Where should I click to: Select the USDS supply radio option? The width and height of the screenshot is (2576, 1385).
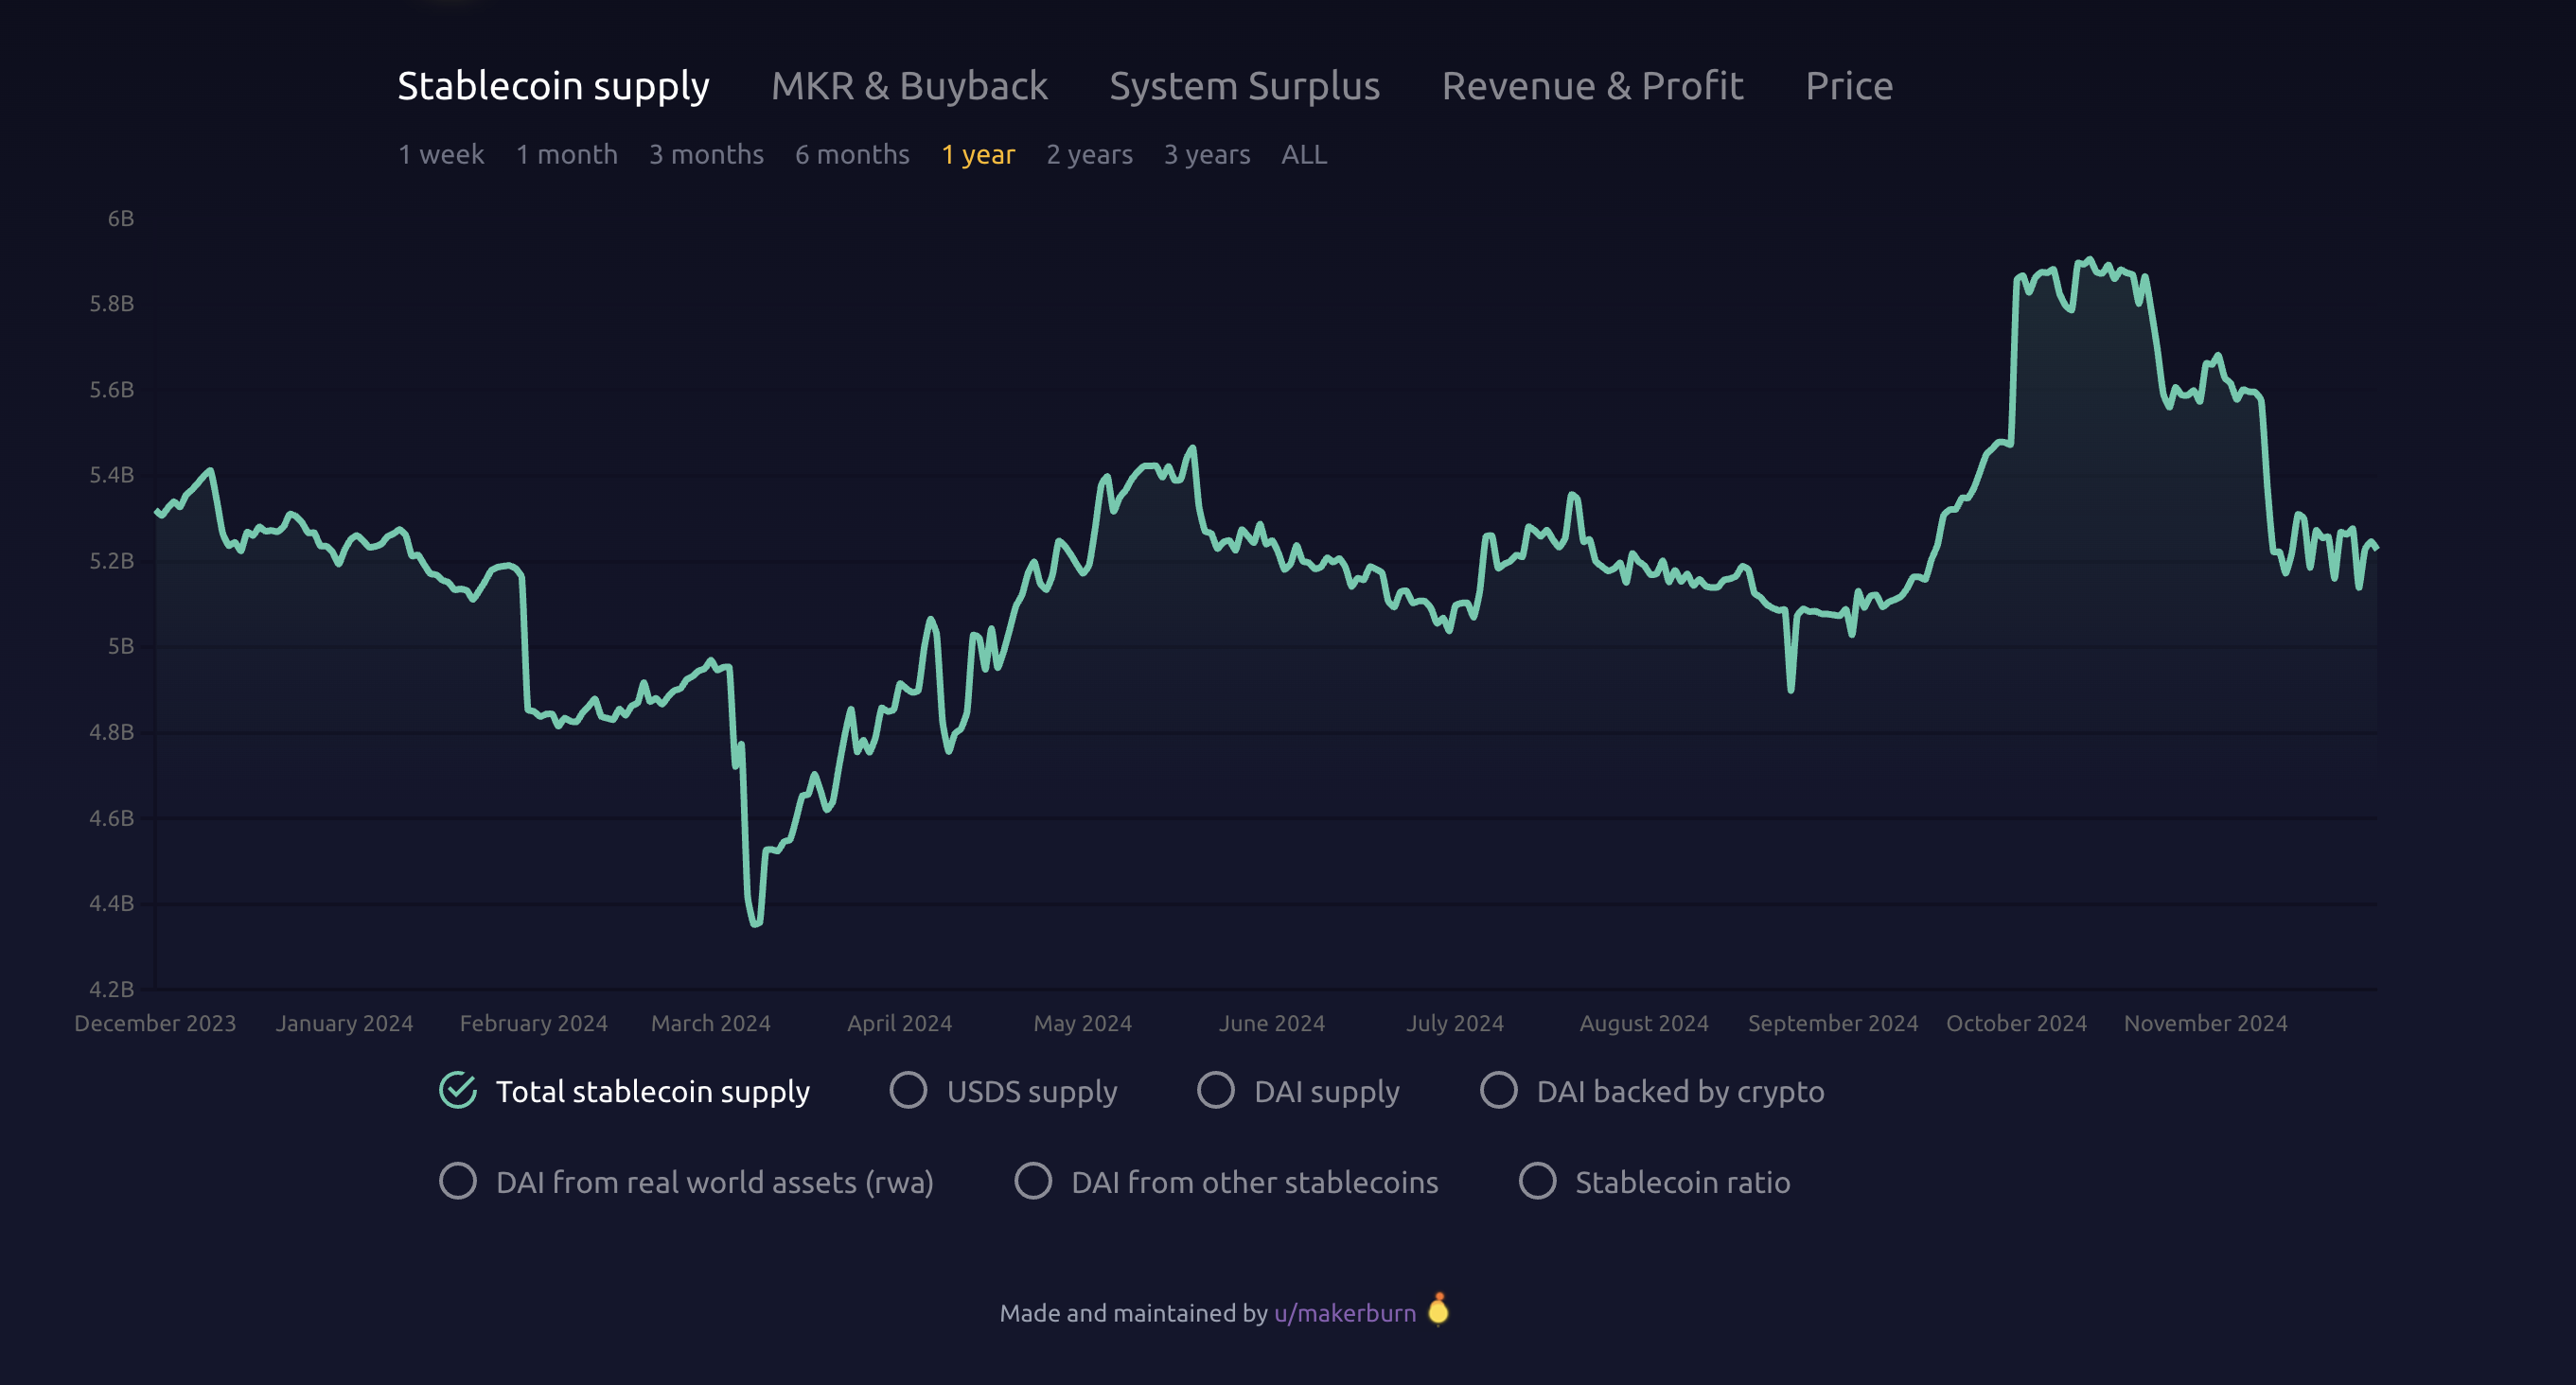click(908, 1090)
